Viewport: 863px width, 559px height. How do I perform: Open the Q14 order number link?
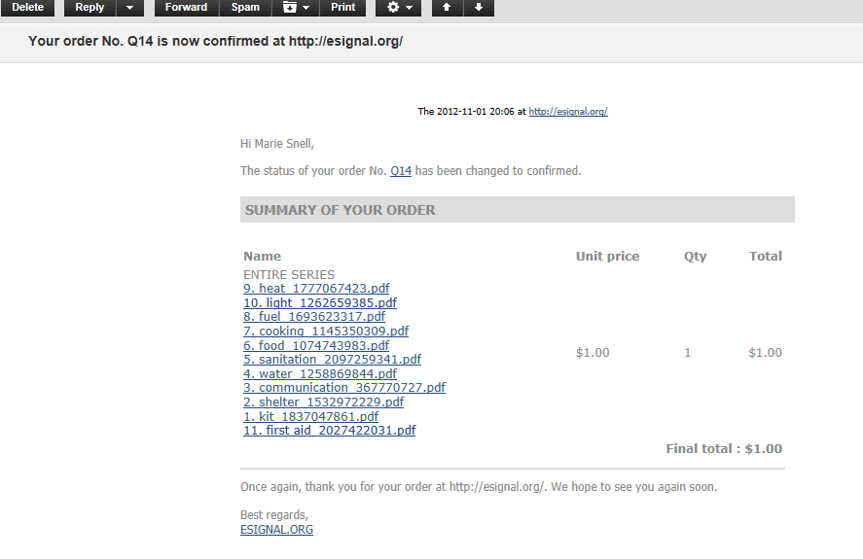pyautogui.click(x=401, y=171)
